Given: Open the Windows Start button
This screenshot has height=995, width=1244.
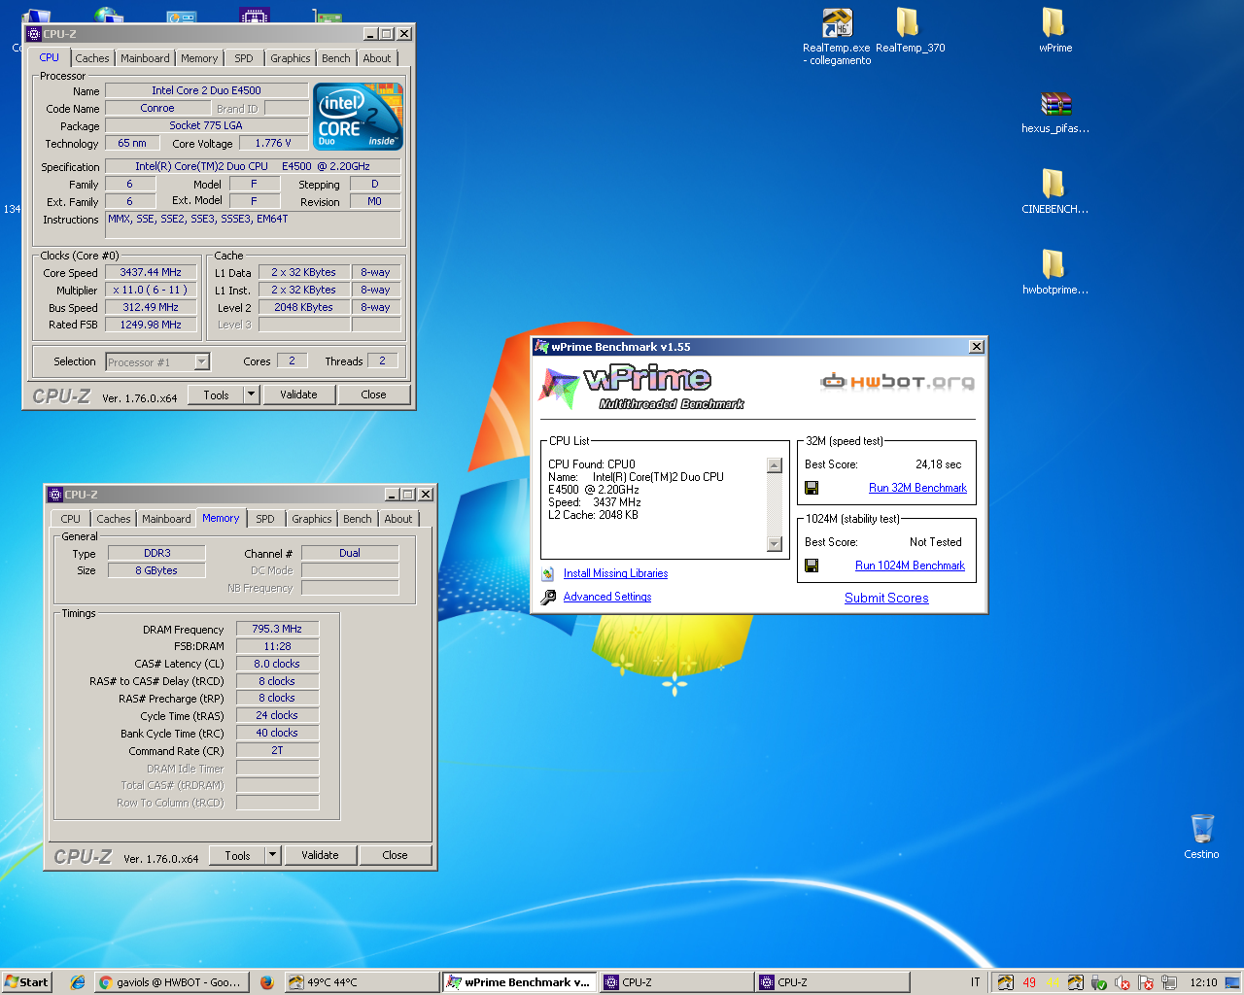Looking at the screenshot, I should [x=26, y=982].
